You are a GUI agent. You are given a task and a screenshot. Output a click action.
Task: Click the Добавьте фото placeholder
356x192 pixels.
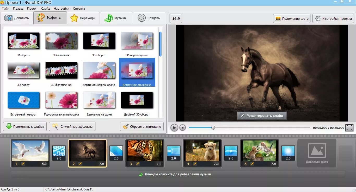pos(317,153)
